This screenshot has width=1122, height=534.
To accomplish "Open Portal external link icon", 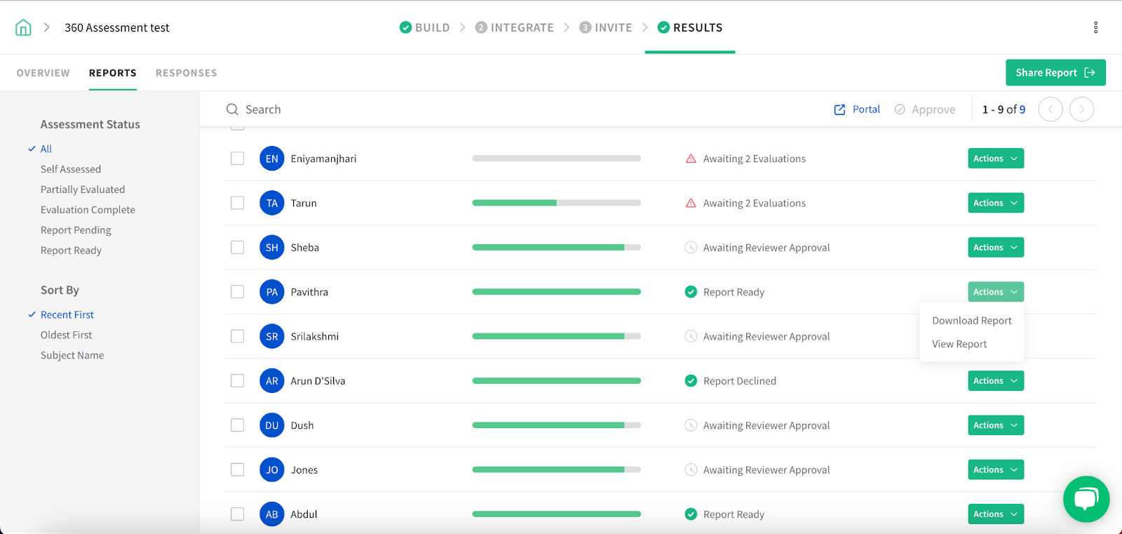I will tap(839, 109).
